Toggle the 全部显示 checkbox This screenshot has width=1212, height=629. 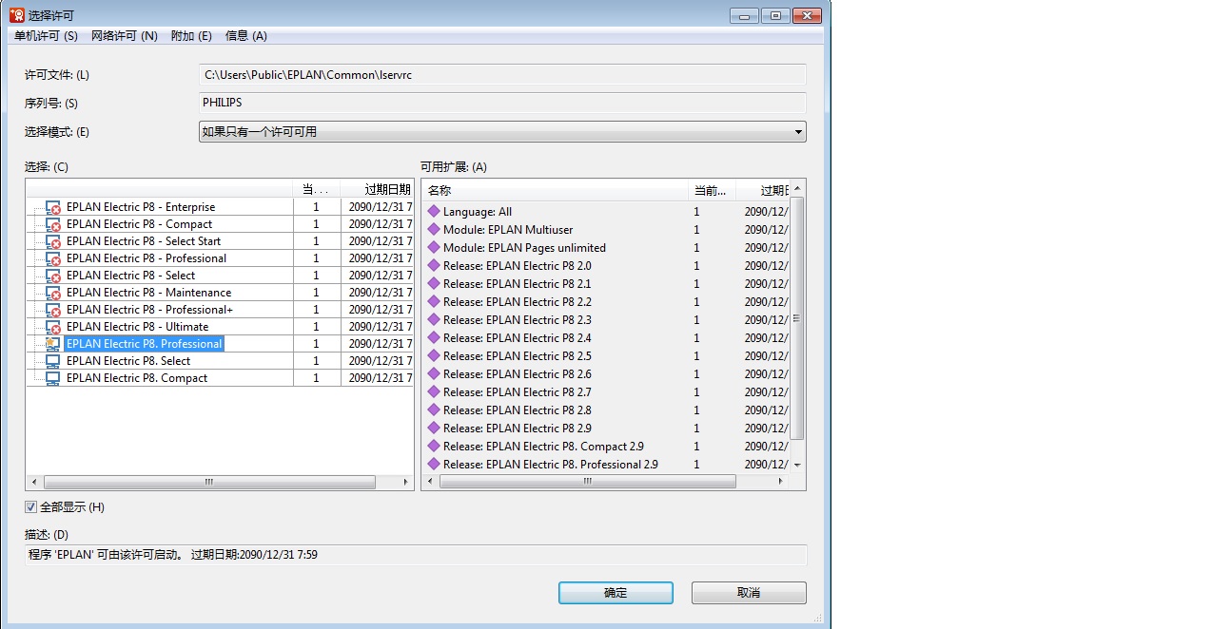tap(31, 507)
